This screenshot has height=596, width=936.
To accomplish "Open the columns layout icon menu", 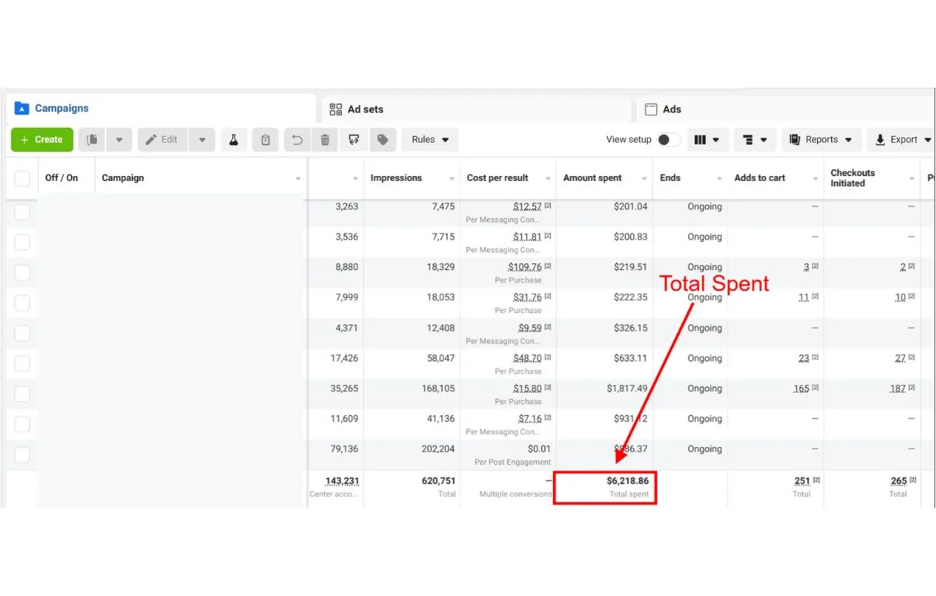I will point(707,140).
